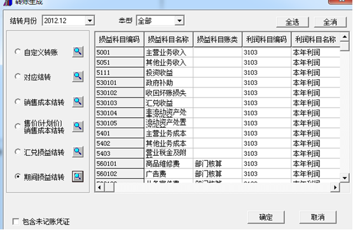Click the 全选 button
The width and height of the screenshot is (353, 230).
pos(293,22)
